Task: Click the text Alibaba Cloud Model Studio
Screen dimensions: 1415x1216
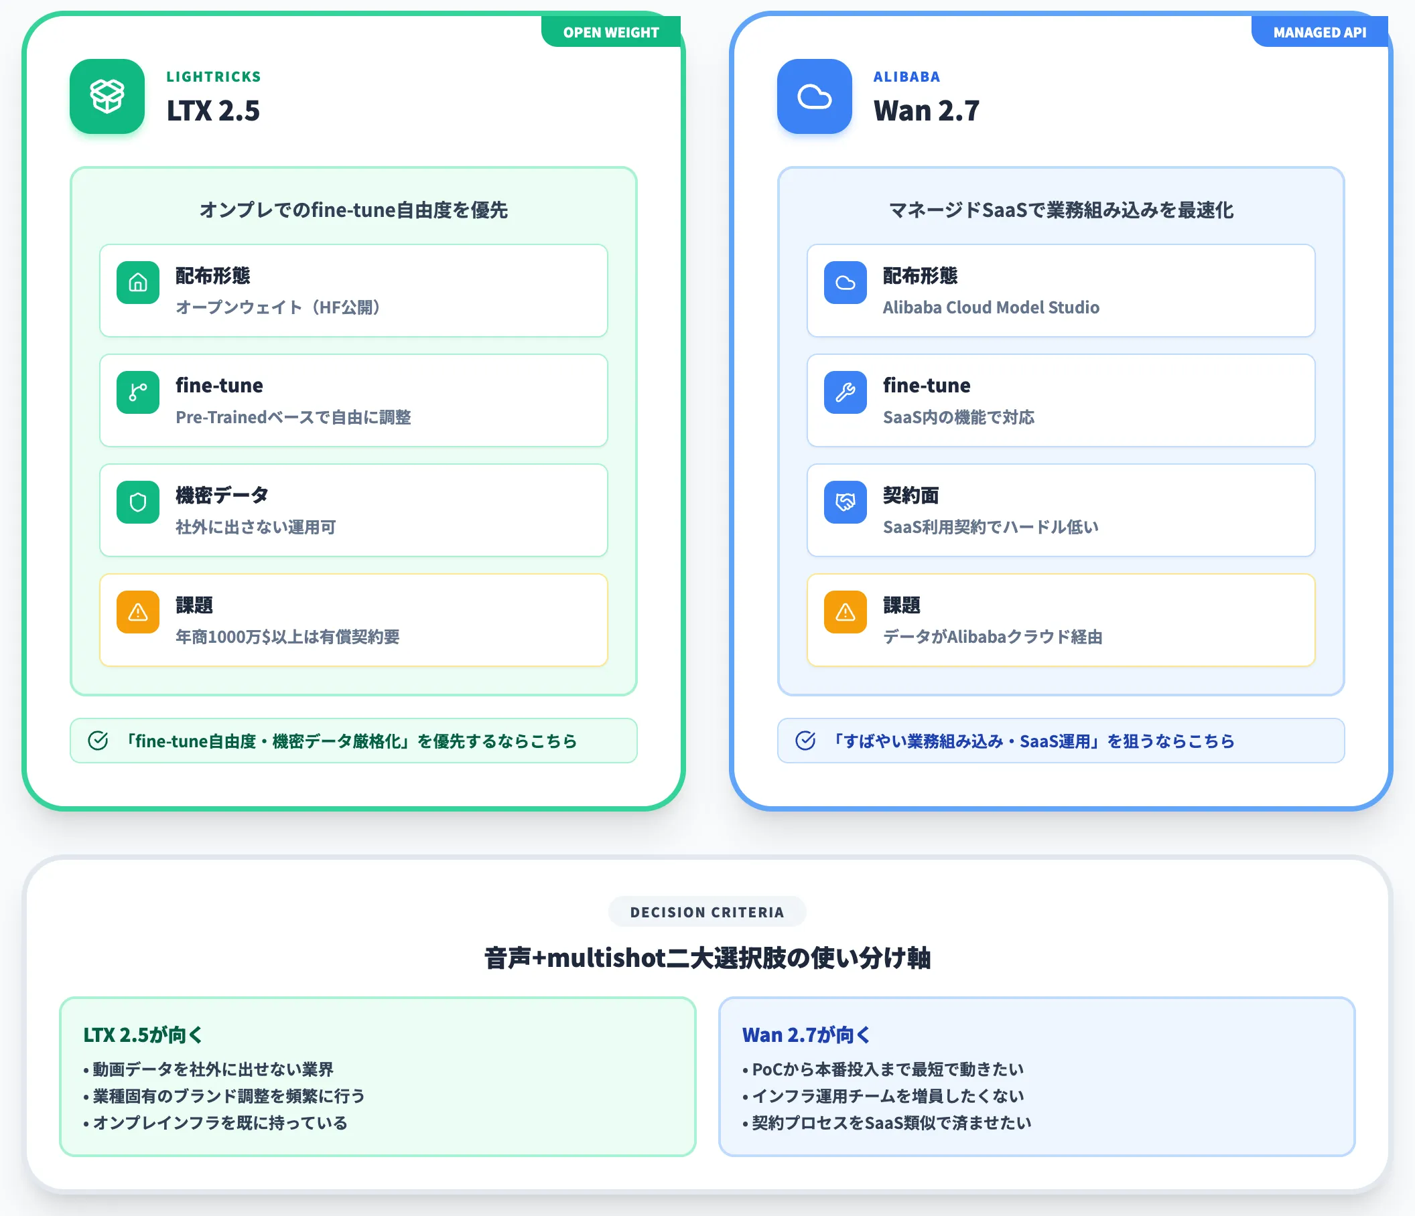Action: pos(991,307)
